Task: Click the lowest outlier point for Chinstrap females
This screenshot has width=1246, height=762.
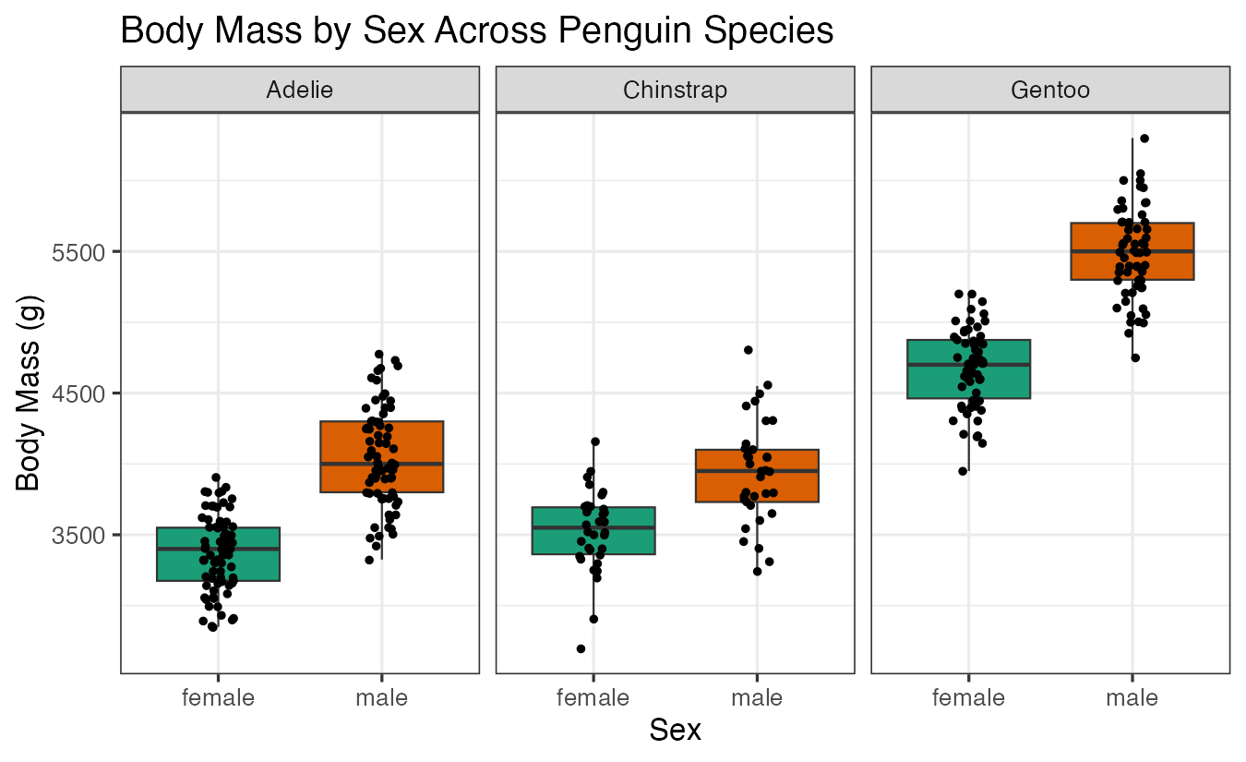Action: [581, 648]
